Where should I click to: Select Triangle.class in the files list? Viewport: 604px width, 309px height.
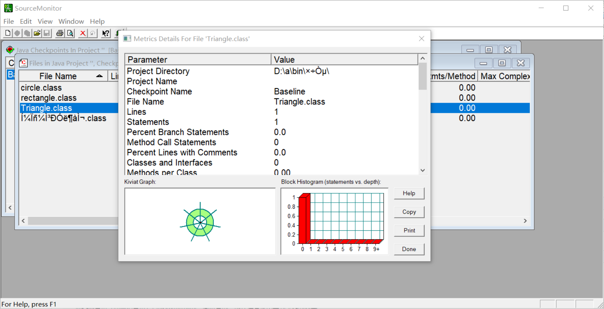pos(46,108)
